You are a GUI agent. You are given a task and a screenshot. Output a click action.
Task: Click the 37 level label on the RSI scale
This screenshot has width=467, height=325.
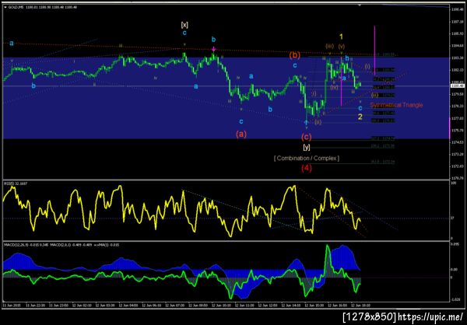(x=451, y=218)
